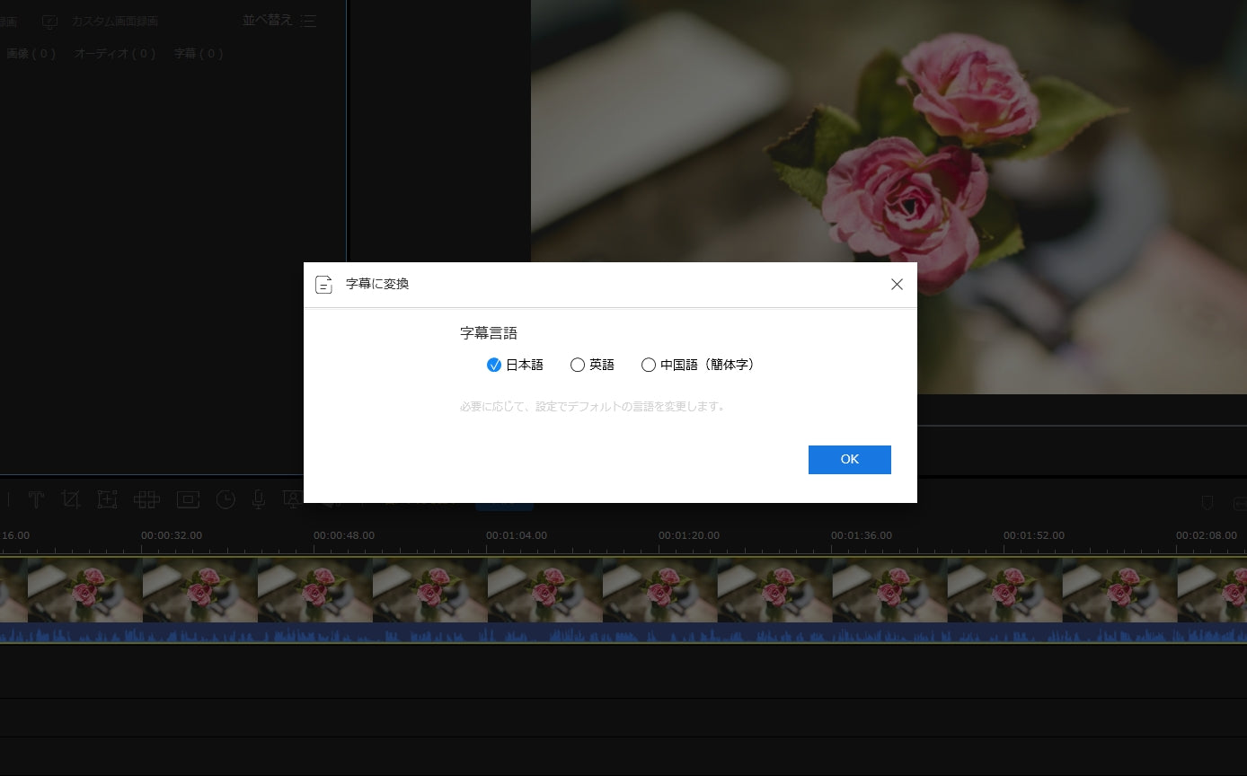
Task: Open the 画像 (0) media tab
Action: click(x=31, y=54)
